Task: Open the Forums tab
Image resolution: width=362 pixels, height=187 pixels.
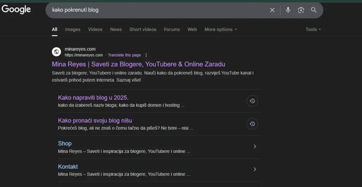Action: pyautogui.click(x=172, y=29)
